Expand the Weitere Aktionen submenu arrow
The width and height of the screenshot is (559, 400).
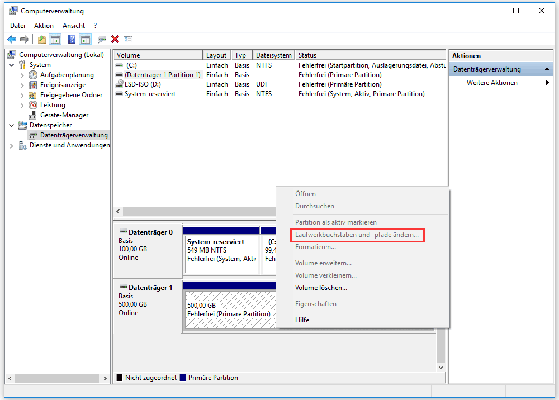(x=547, y=83)
